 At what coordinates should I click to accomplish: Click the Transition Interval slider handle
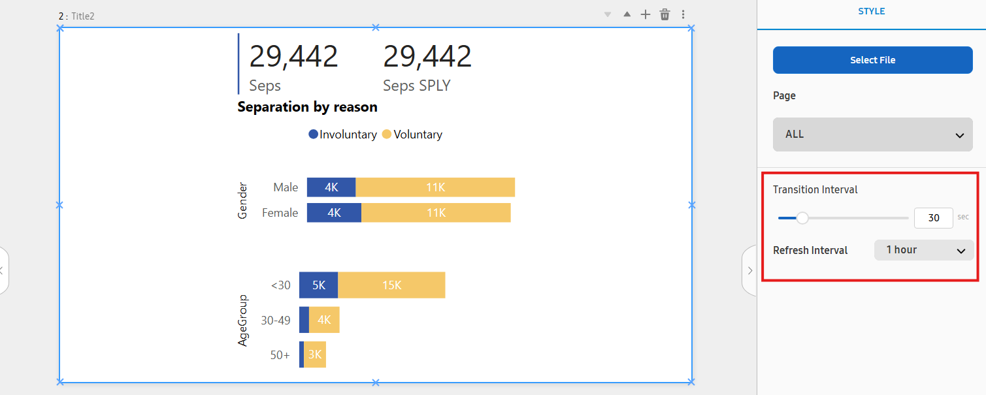(x=802, y=218)
